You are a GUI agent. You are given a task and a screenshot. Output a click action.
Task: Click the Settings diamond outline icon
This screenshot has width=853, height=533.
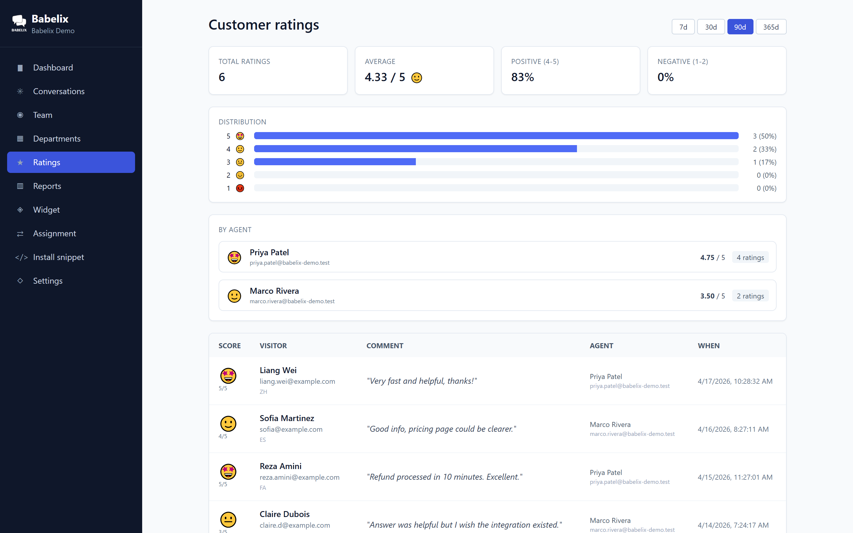(x=20, y=281)
